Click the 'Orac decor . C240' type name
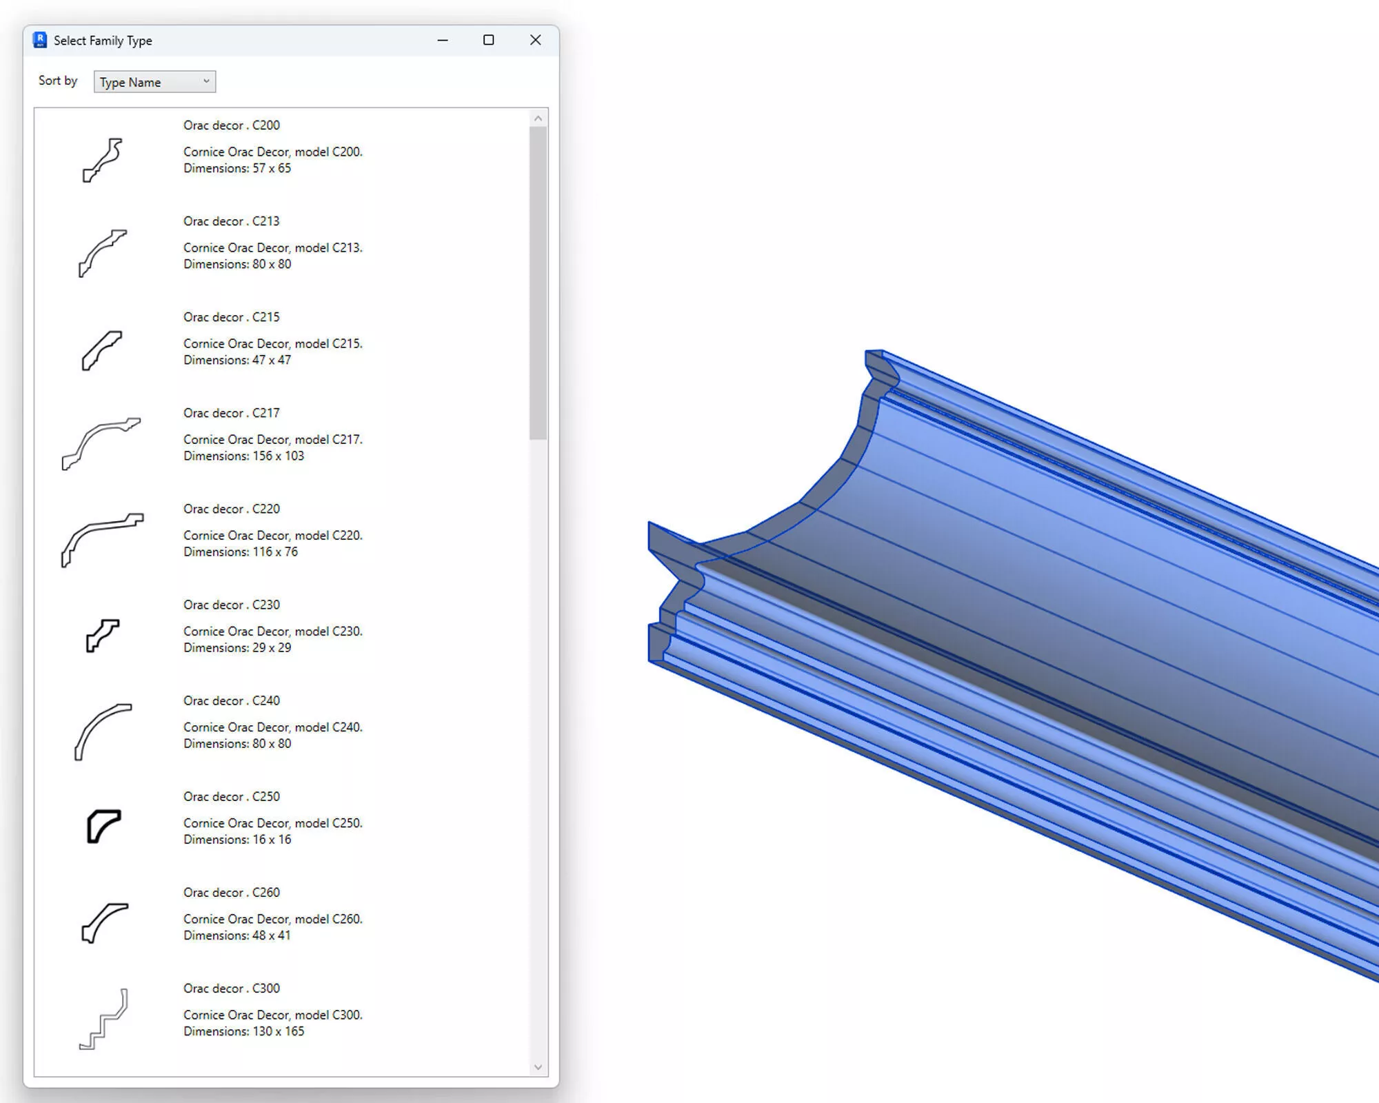The image size is (1379, 1103). click(232, 700)
